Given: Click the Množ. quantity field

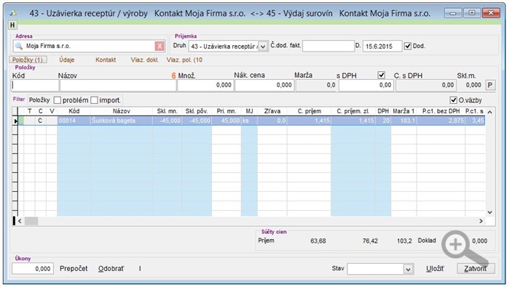Looking at the screenshot, I should [x=205, y=85].
